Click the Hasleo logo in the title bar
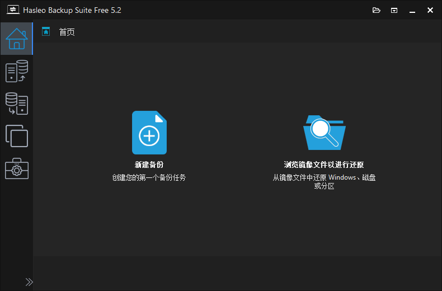Image resolution: width=442 pixels, height=291 pixels. point(13,10)
